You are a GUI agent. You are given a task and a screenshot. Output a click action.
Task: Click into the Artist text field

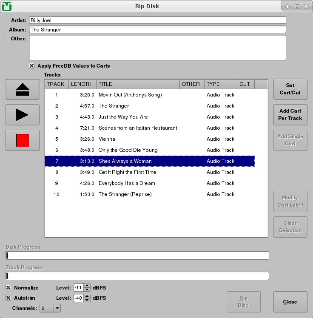coord(157,20)
